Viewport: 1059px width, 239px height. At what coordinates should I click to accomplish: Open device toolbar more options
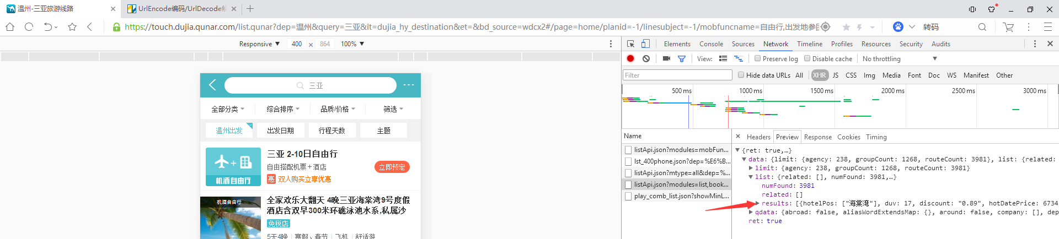point(611,44)
